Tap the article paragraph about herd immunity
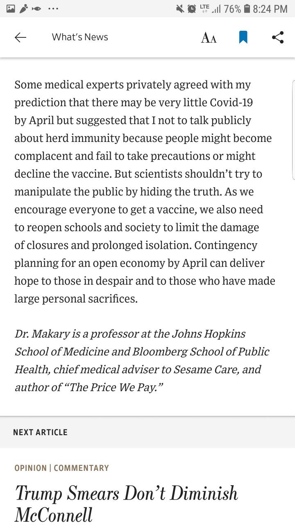The height and width of the screenshot is (525, 295). pyautogui.click(x=145, y=192)
